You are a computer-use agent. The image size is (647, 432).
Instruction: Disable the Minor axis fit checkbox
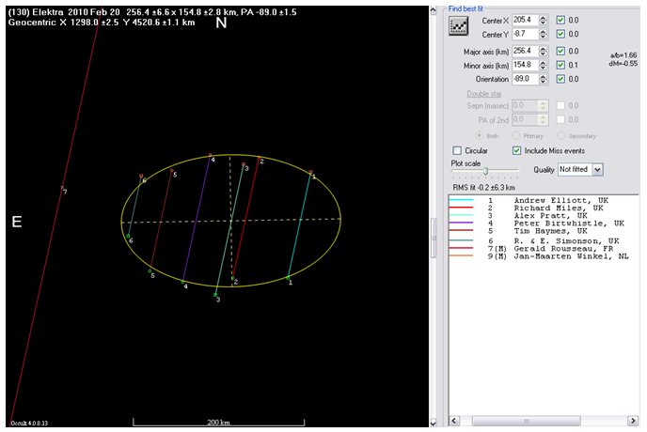[561, 65]
